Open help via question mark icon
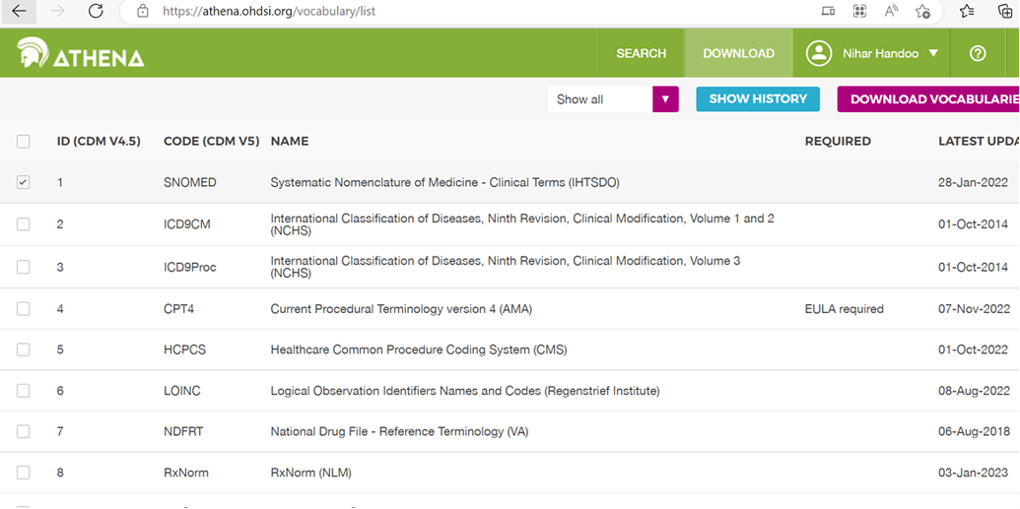1020x509 pixels. 978,53
